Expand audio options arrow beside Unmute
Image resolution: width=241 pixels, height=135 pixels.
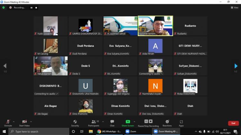13,122
